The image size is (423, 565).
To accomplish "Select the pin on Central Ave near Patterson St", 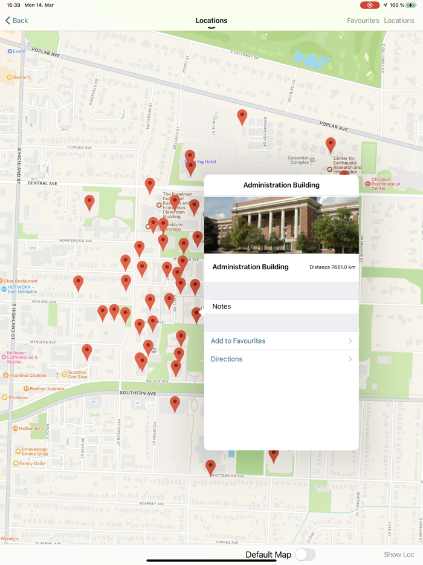I will tap(150, 186).
